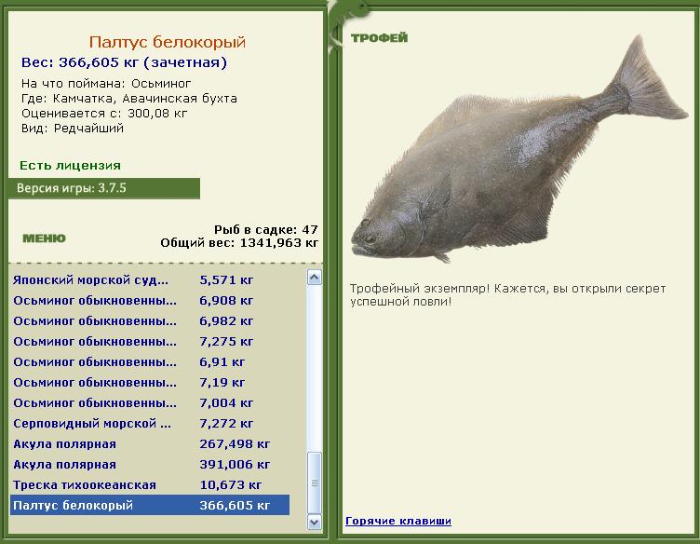Select the Осьминог обыкновенный 7,19 кг row

point(150,383)
